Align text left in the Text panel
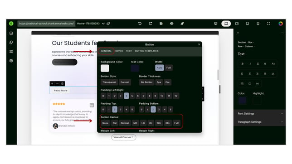The width and height of the screenshot is (292, 164). click(242, 74)
